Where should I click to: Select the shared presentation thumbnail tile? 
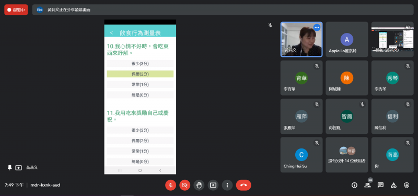(x=392, y=40)
